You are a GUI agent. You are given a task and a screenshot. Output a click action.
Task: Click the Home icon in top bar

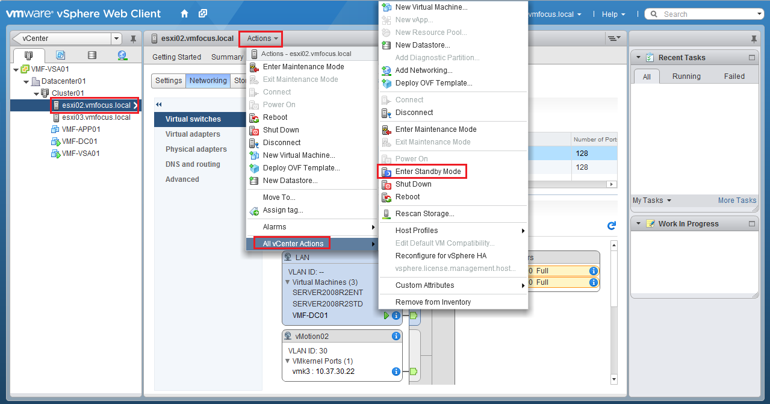184,14
